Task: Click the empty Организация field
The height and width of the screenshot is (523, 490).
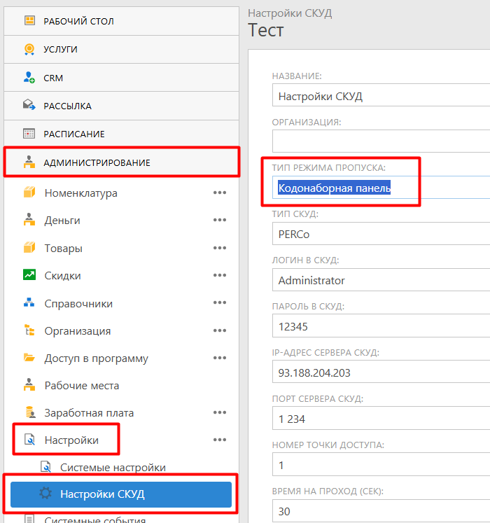Action: coord(381,141)
